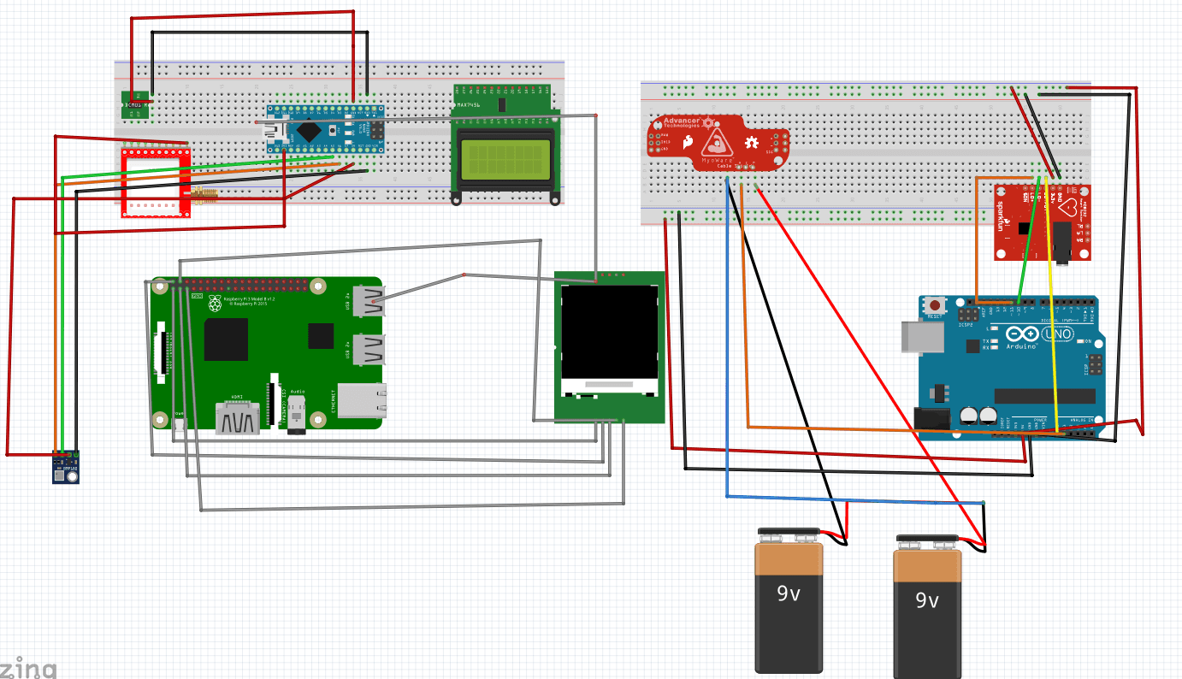Click the red GSM module with antenna

click(156, 182)
